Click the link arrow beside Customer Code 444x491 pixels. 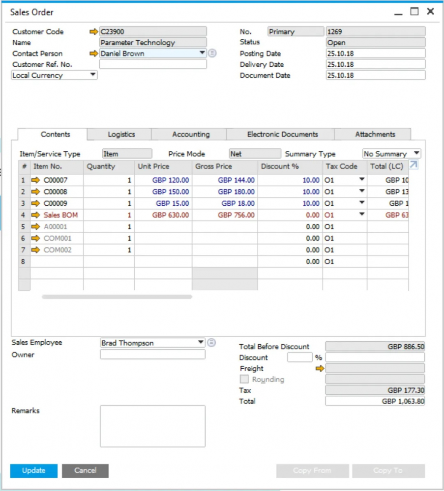click(x=93, y=31)
